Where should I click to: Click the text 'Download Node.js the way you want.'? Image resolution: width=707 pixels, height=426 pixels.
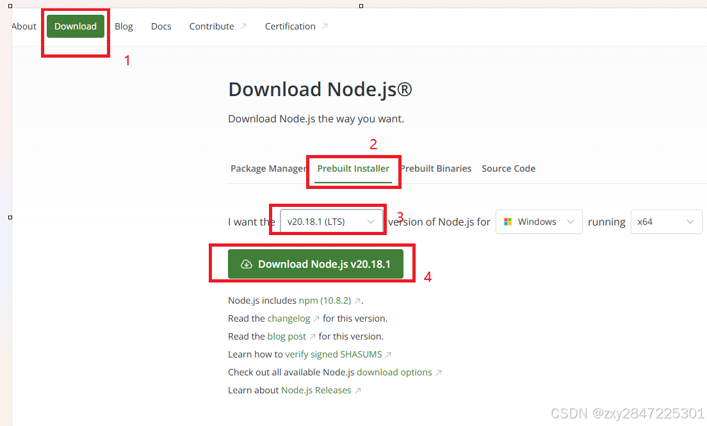coord(316,119)
